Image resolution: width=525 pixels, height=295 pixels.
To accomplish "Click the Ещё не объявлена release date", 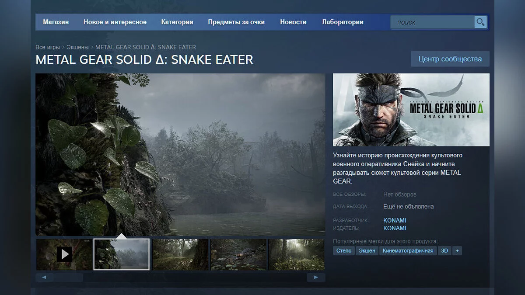I will coord(409,206).
